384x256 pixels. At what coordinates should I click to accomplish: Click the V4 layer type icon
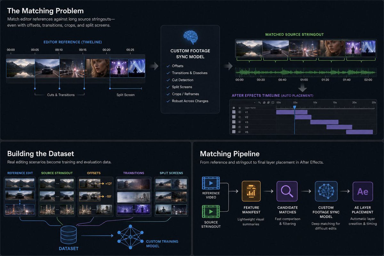[240, 127]
